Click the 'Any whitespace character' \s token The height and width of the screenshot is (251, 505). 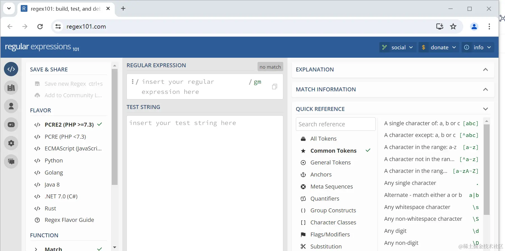[x=431, y=207]
